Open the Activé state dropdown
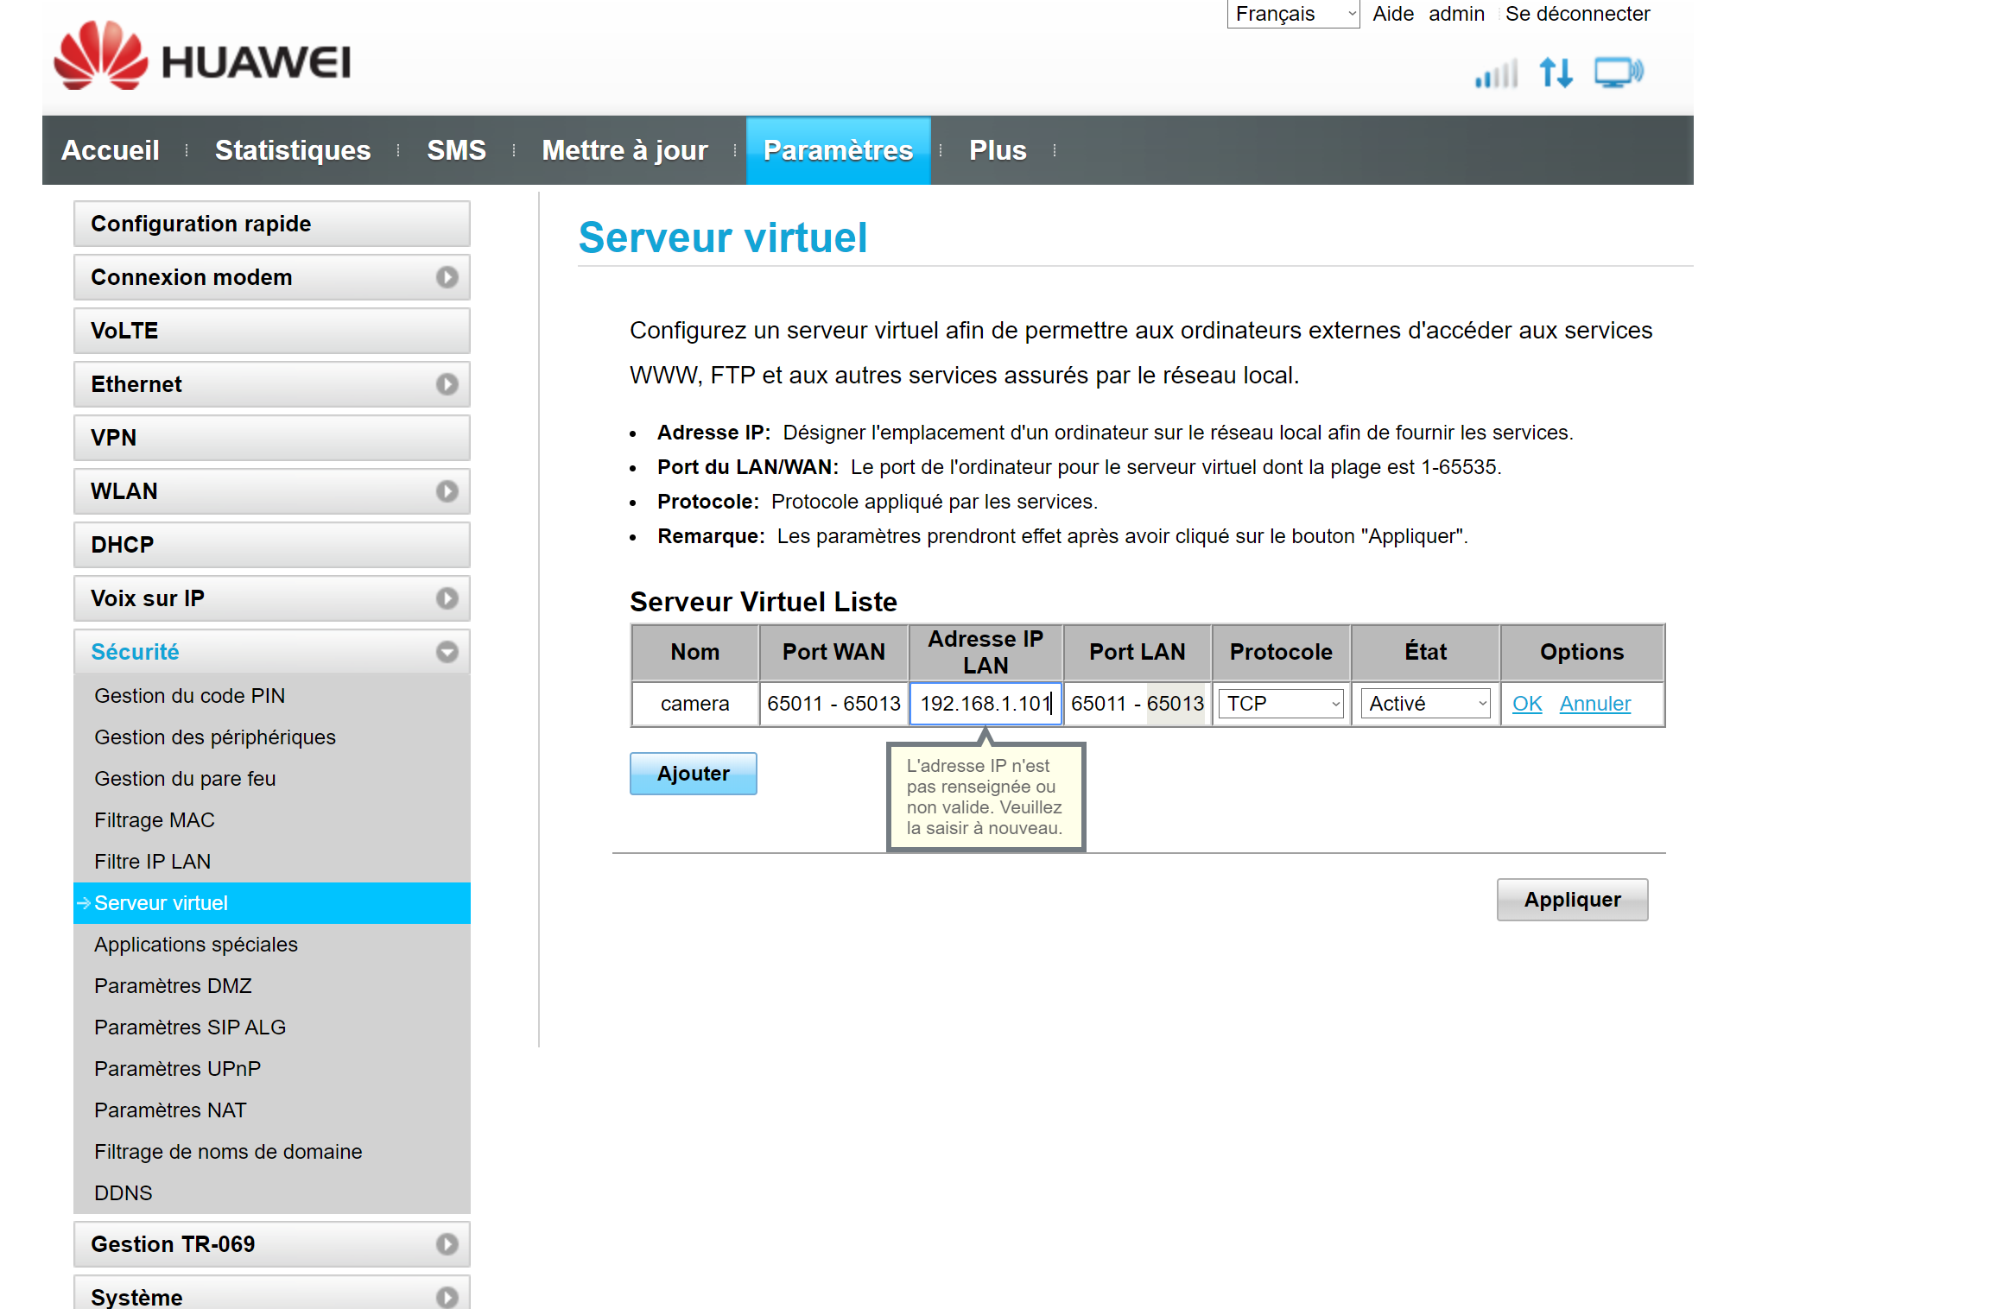The image size is (1990, 1309). tap(1426, 704)
